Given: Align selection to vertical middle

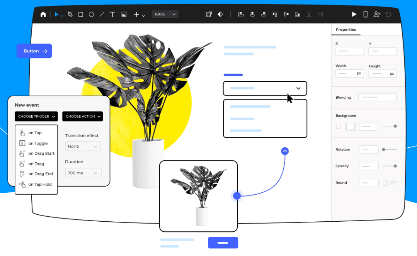Looking at the screenshot, I should tap(286, 14).
